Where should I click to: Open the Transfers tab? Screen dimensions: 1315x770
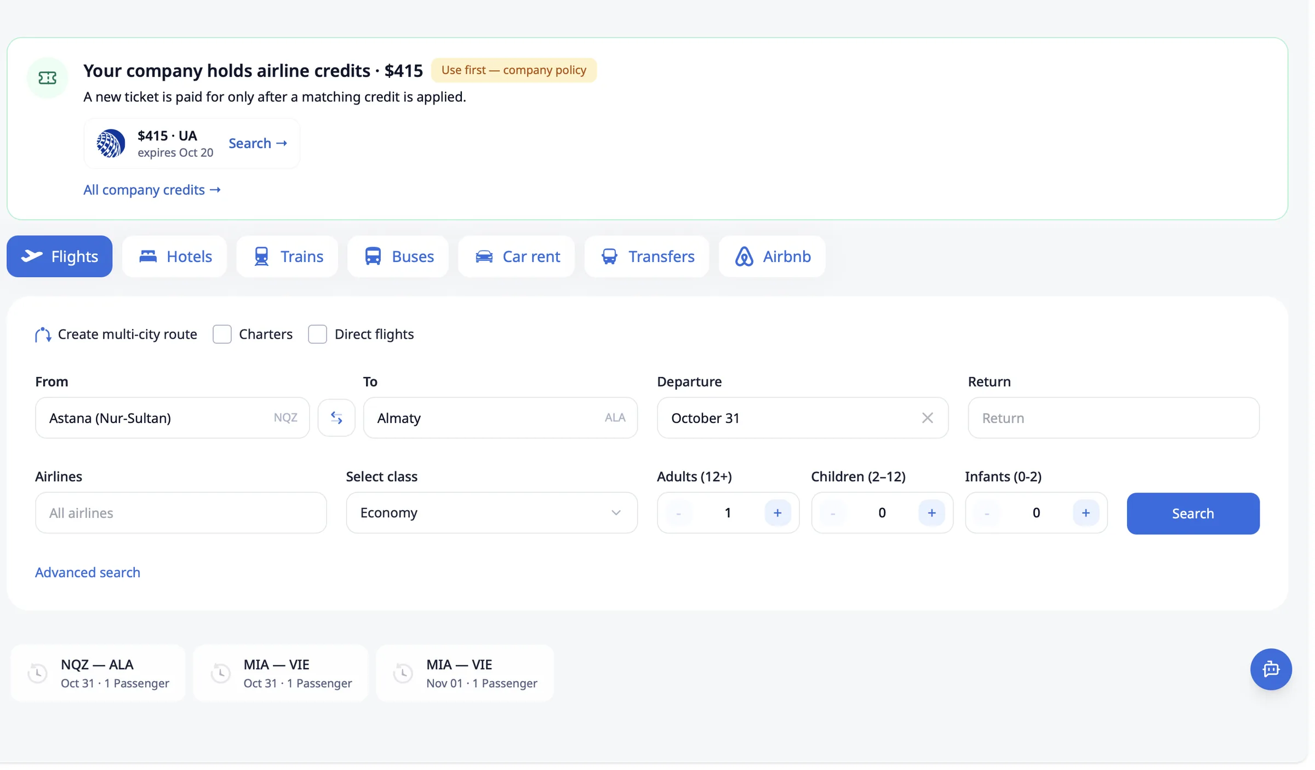[647, 256]
